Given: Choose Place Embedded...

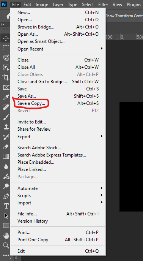Looking at the screenshot, I should [58, 162].
